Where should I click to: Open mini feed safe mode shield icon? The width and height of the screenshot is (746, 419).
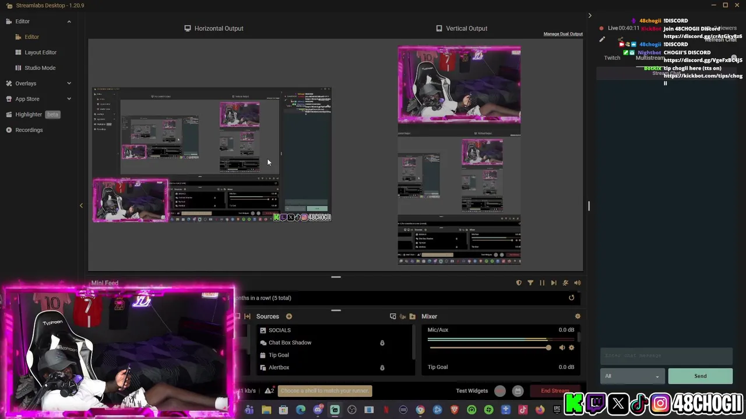[519, 283]
